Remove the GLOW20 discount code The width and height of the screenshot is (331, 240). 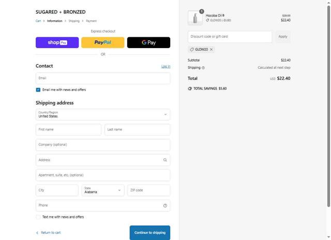(x=212, y=49)
